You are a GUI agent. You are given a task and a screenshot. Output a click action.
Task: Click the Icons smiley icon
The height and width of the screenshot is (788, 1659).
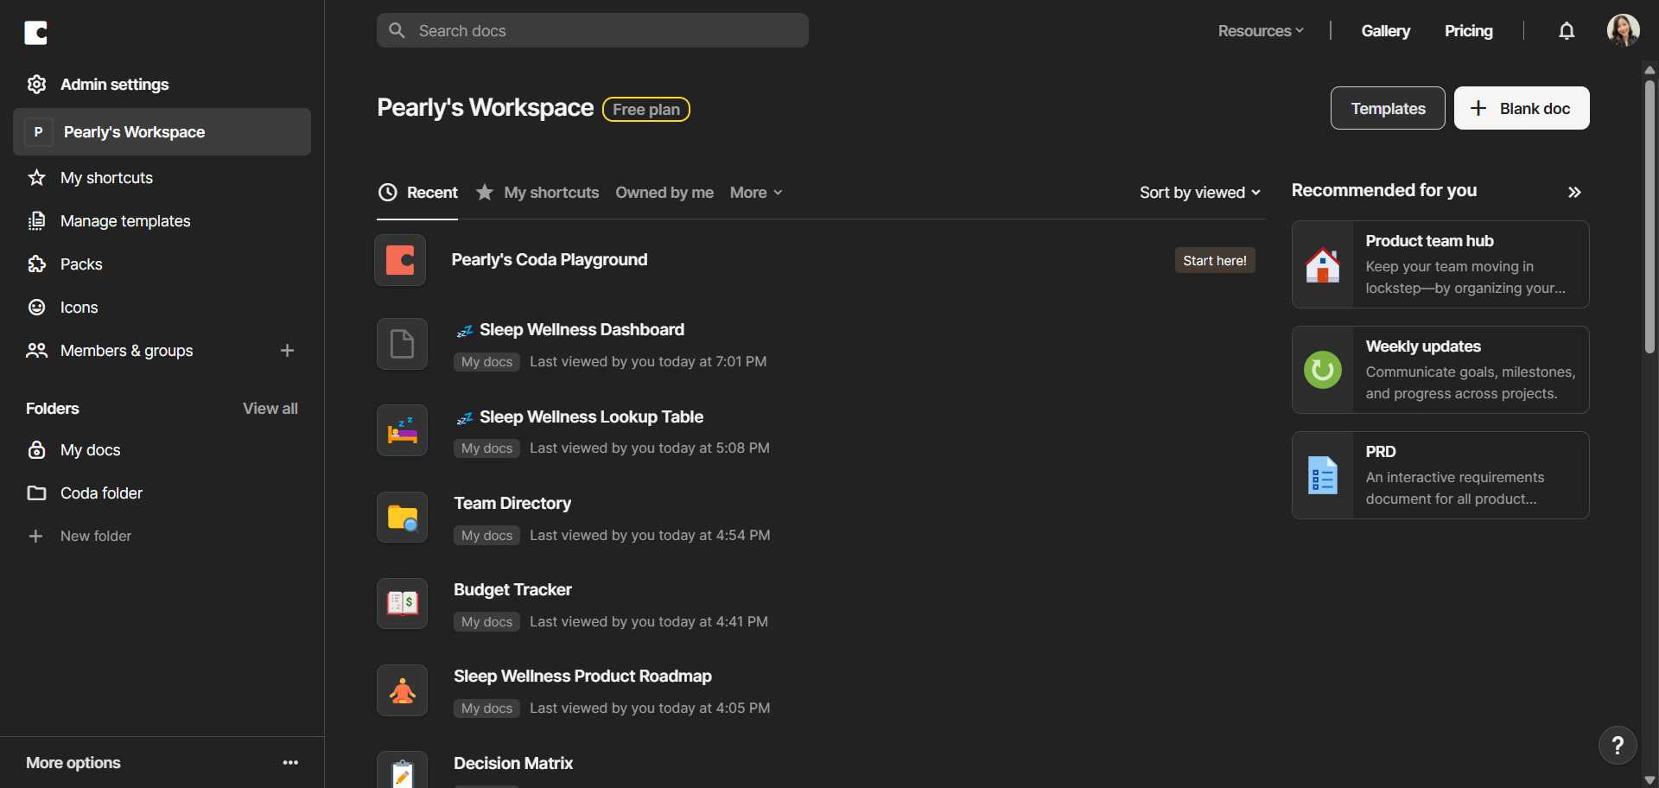point(36,307)
